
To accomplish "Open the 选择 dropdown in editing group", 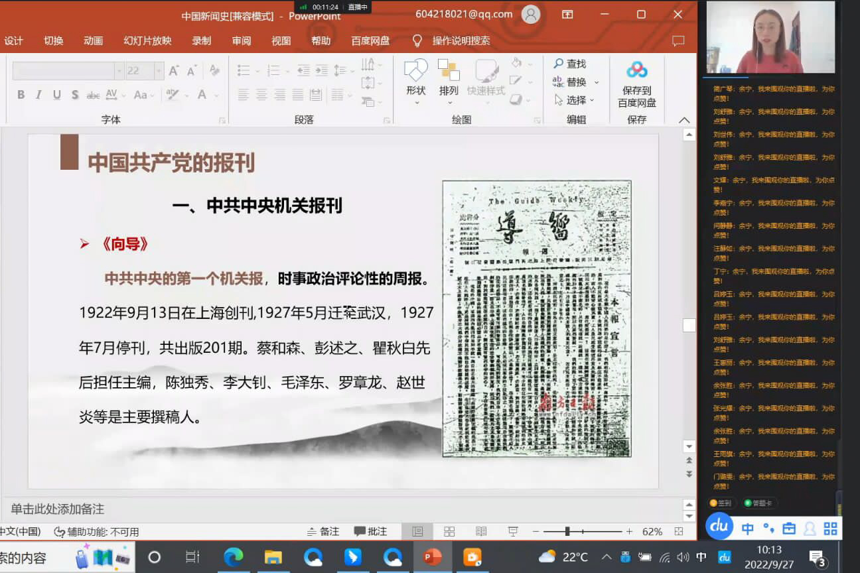I will click(575, 100).
